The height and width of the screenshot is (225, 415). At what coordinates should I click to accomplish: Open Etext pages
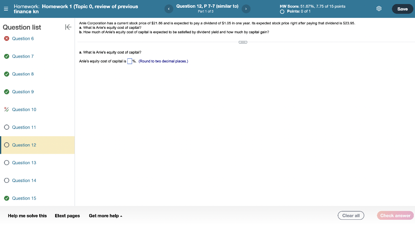67,216
